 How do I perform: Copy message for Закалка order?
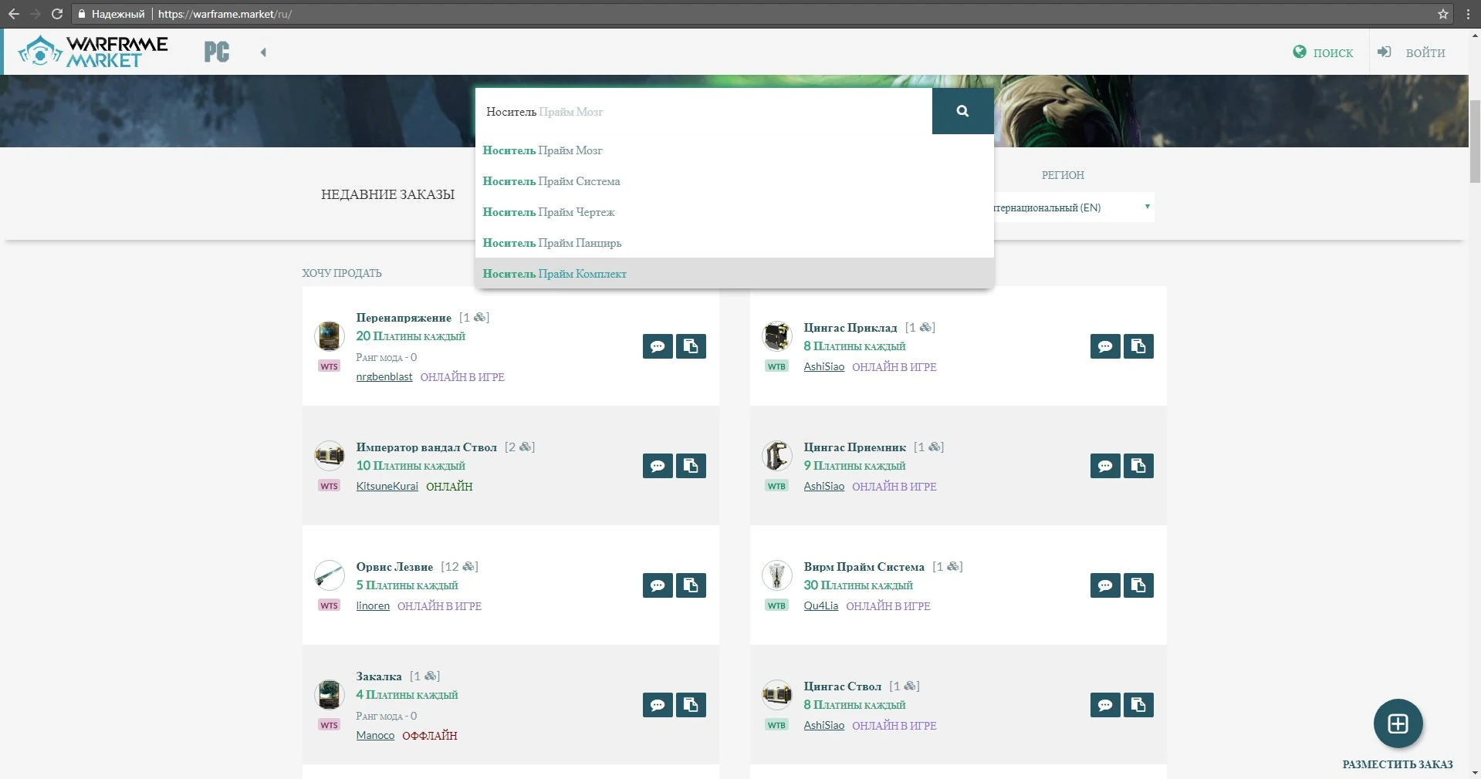[691, 705]
